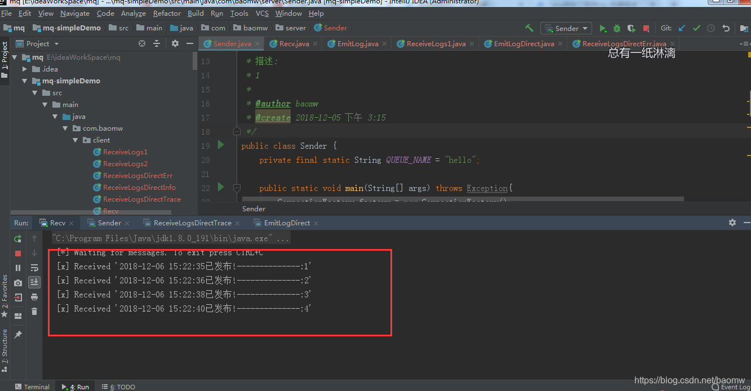This screenshot has height=391, width=751.
Task: Click the Build project hammer icon
Action: (529, 28)
